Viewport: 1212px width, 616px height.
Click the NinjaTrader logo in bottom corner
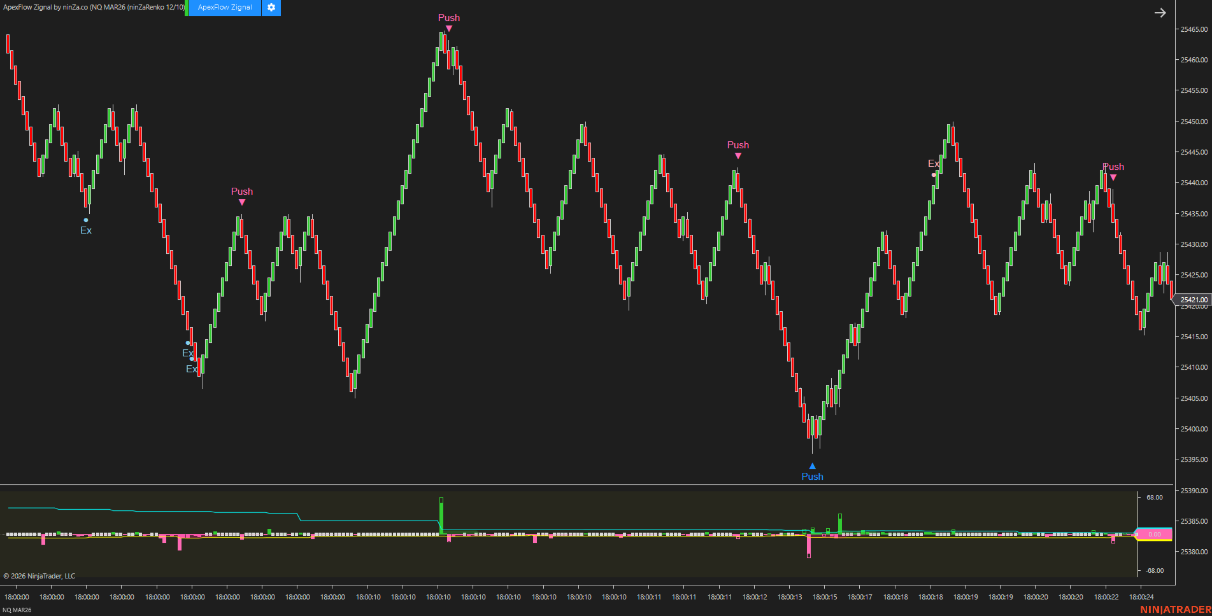coord(1175,610)
